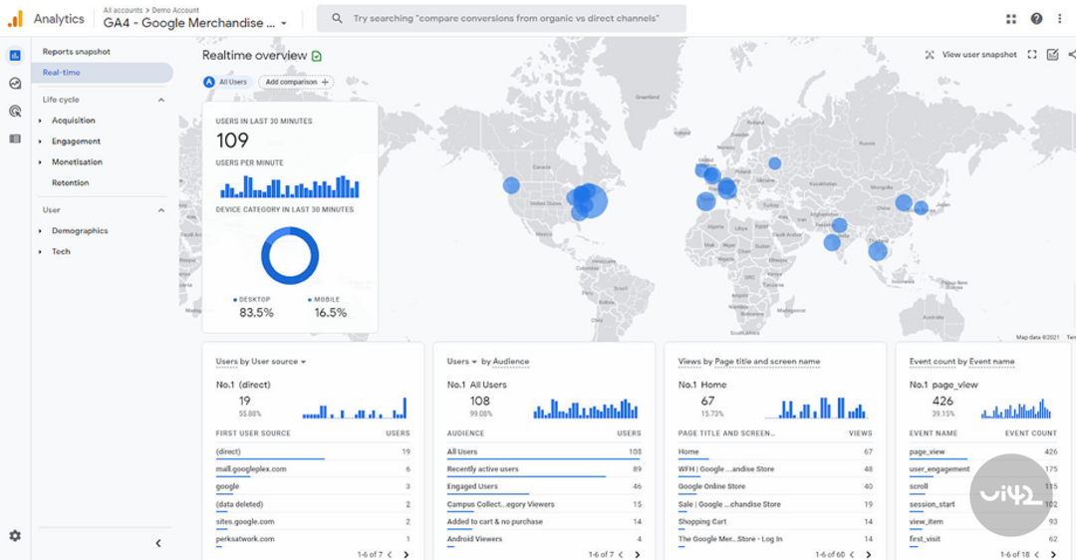Go to previous page in Event count card
Viewport: 1076px width, 560px height.
pyautogui.click(x=1037, y=554)
